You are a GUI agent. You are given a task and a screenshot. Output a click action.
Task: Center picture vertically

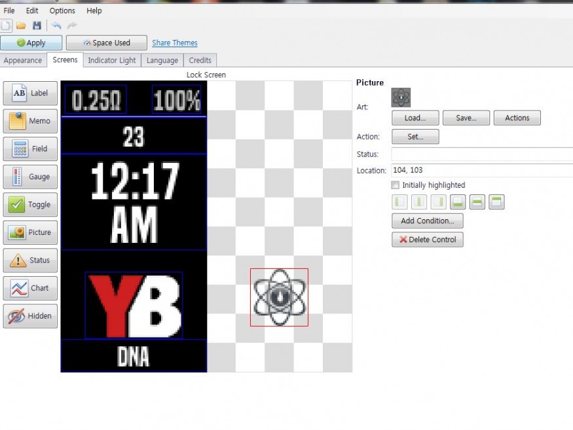coord(477,202)
